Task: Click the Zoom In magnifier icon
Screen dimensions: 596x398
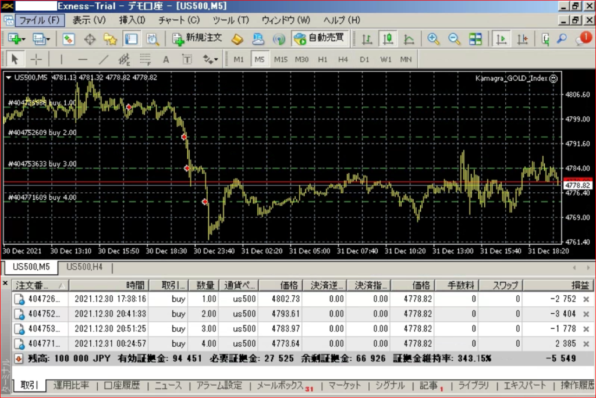Action: [433, 40]
